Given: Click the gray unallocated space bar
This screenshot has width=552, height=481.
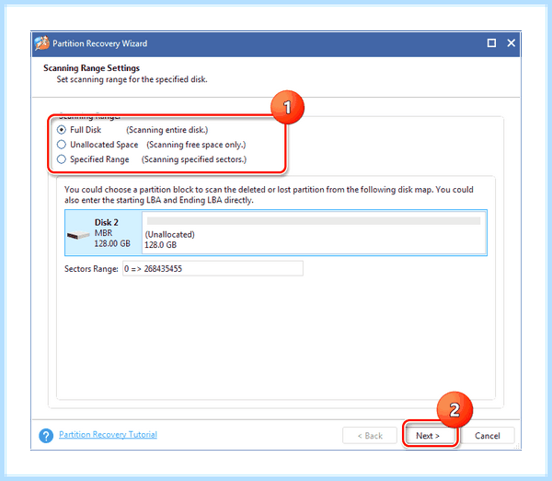Looking at the screenshot, I should [x=314, y=221].
